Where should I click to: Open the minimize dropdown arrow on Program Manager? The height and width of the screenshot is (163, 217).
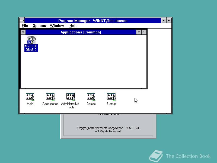164,20
